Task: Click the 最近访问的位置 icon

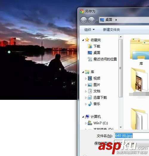Action: [90, 59]
